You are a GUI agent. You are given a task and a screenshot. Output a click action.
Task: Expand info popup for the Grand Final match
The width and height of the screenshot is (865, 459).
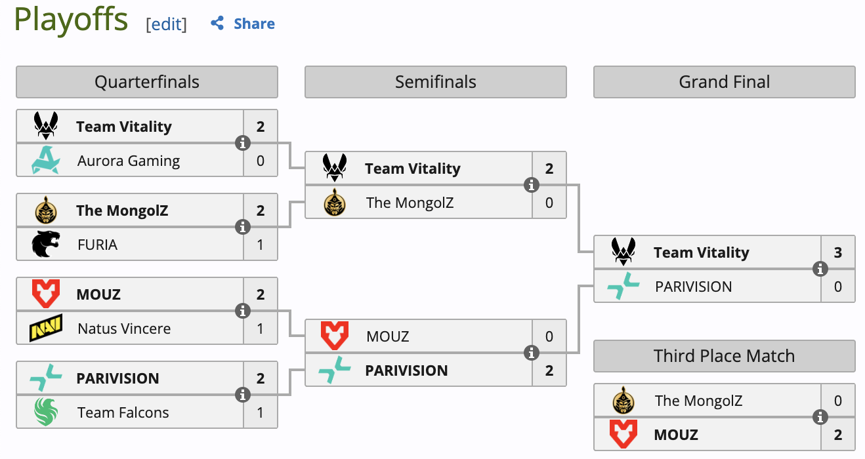(x=820, y=269)
